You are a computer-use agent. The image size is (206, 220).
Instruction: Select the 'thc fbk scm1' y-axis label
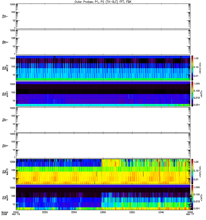click(5, 197)
